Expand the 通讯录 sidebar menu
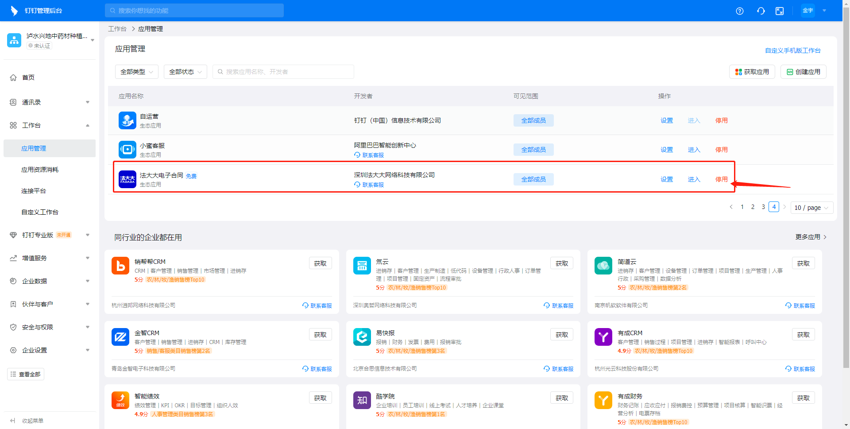Image resolution: width=850 pixels, height=429 pixels. (50, 102)
